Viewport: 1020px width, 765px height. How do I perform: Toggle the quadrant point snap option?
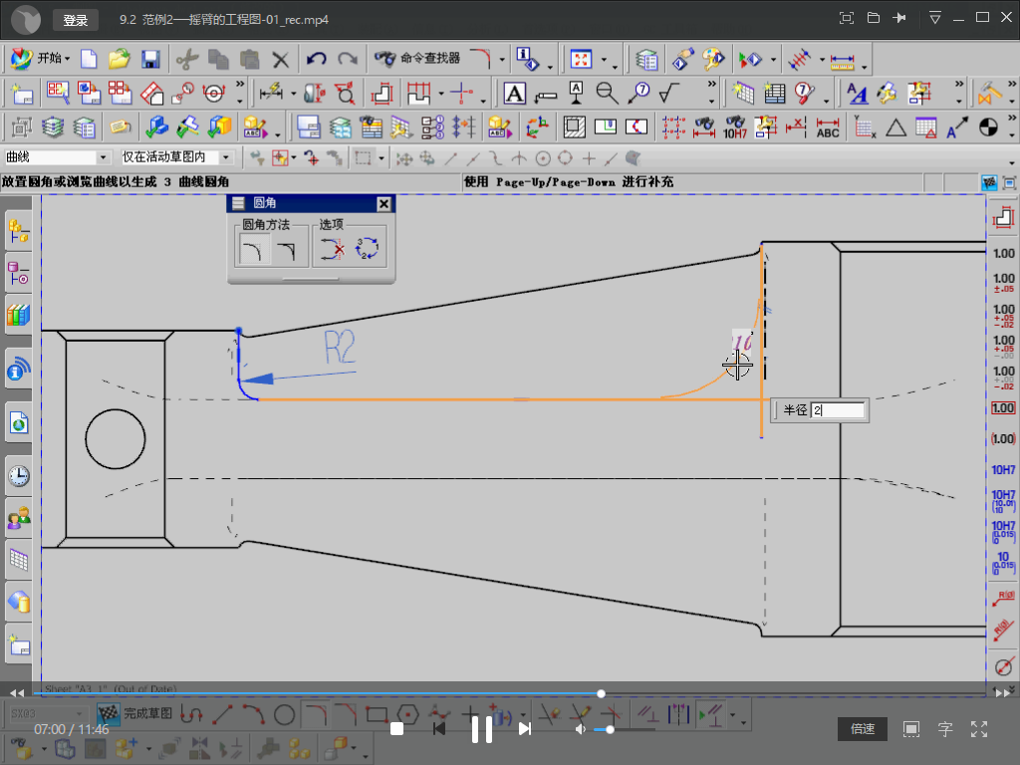[565, 158]
